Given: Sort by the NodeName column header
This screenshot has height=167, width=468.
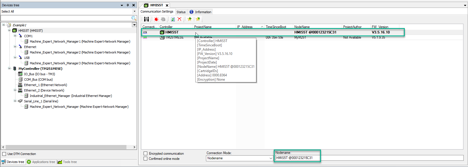Looking at the screenshot, I should pos(317,27).
